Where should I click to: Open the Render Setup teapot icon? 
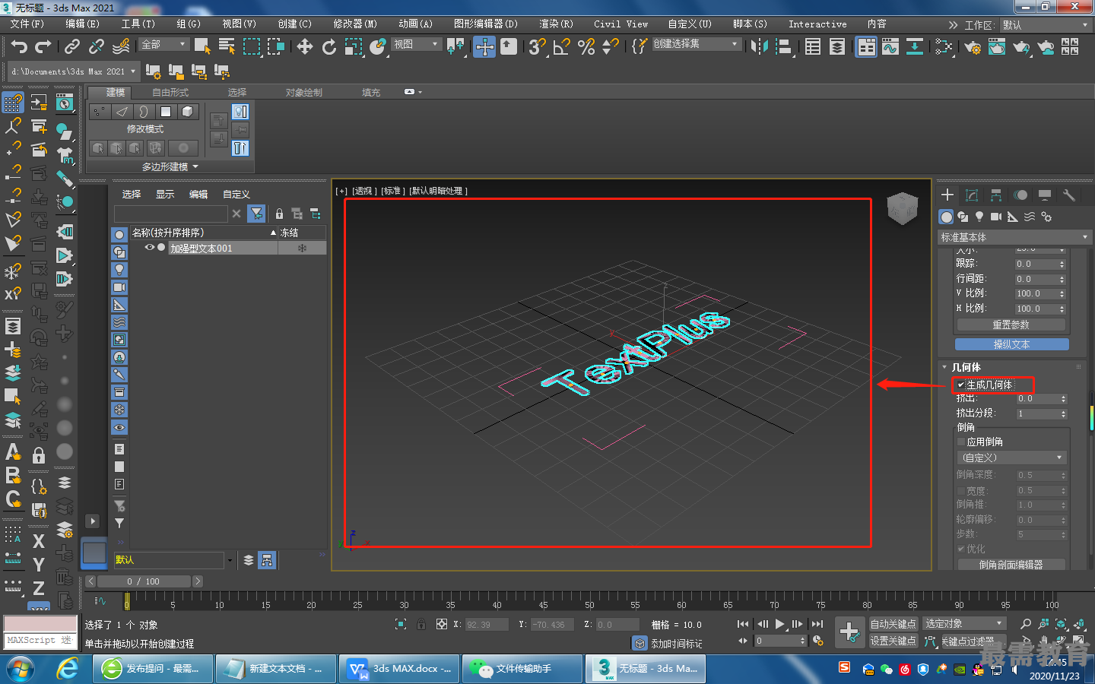973,47
